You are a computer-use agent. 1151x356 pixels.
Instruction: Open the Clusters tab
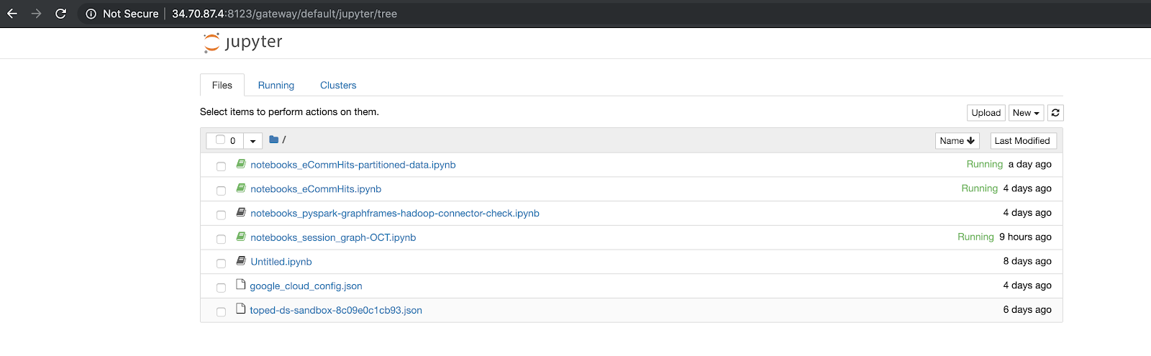(338, 85)
